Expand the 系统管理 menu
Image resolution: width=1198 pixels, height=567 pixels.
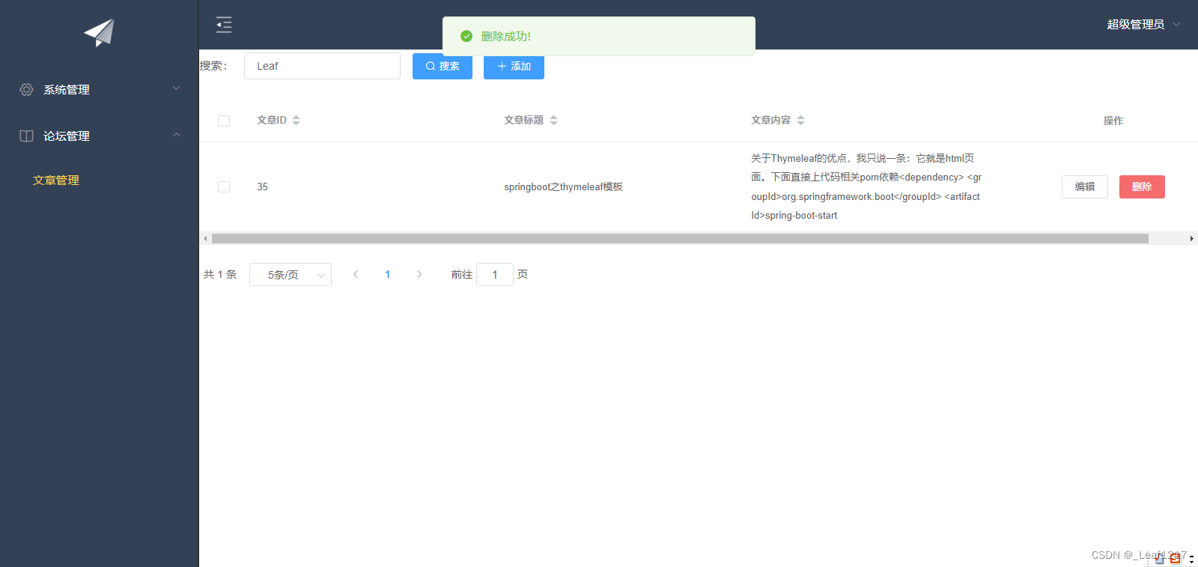[99, 89]
